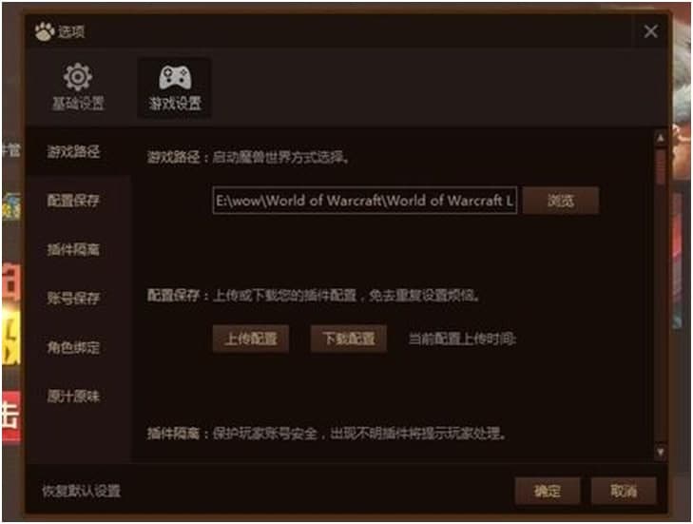Open the 基础设置 gear icon tab
The image size is (693, 524).
pyautogui.click(x=78, y=87)
